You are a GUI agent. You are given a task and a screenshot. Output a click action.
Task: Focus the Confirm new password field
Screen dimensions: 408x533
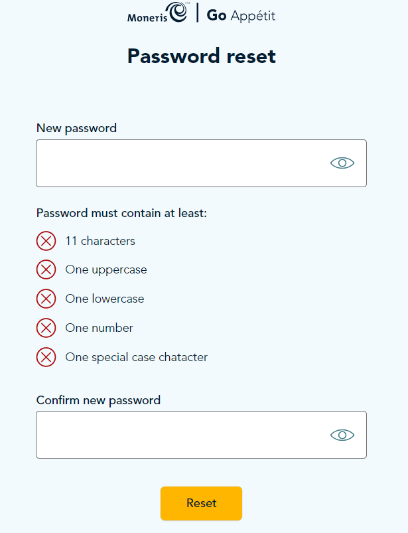(x=201, y=435)
